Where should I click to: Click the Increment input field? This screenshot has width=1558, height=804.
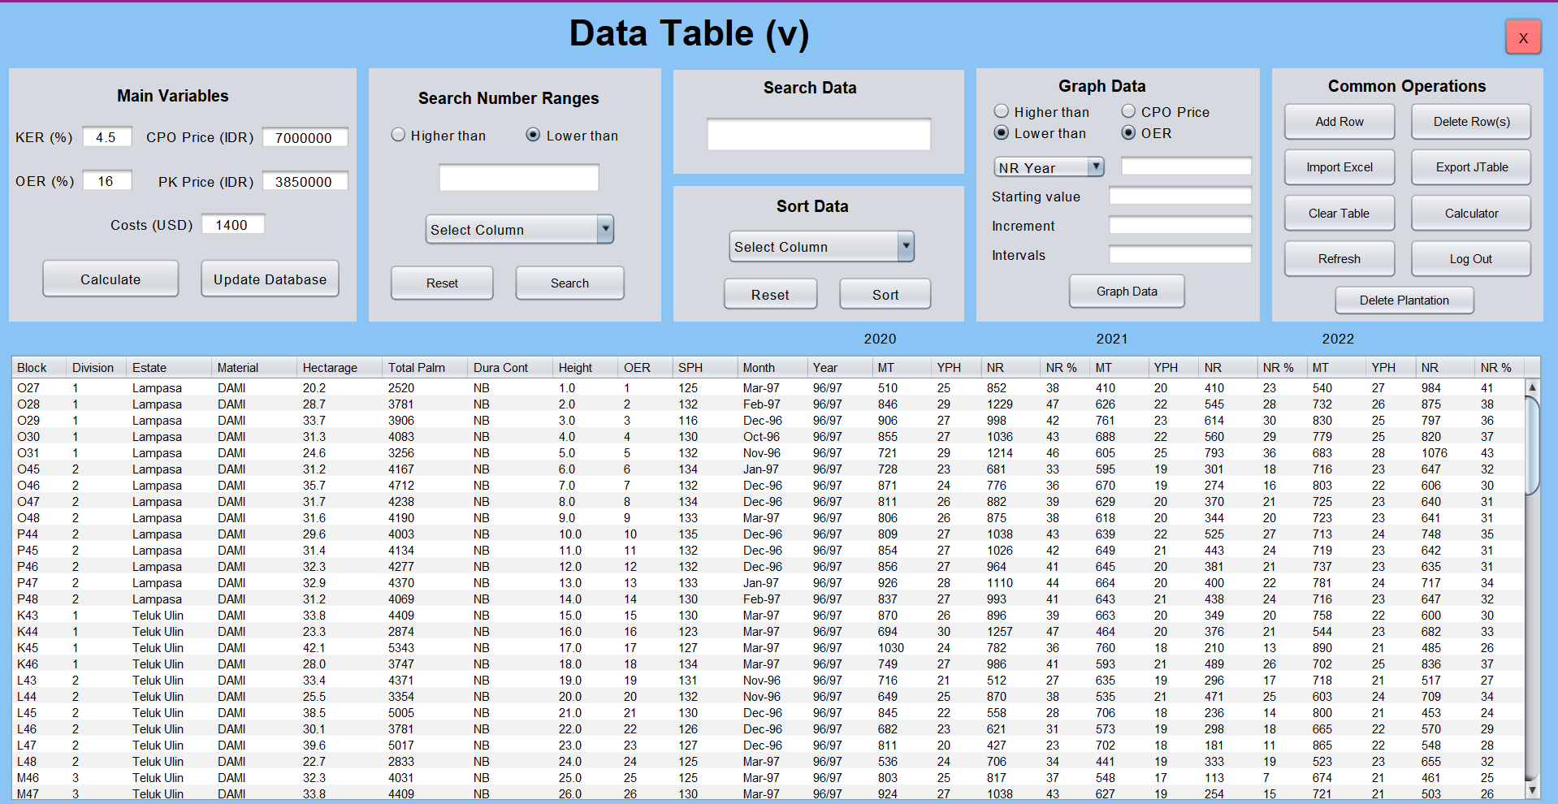coord(1180,225)
